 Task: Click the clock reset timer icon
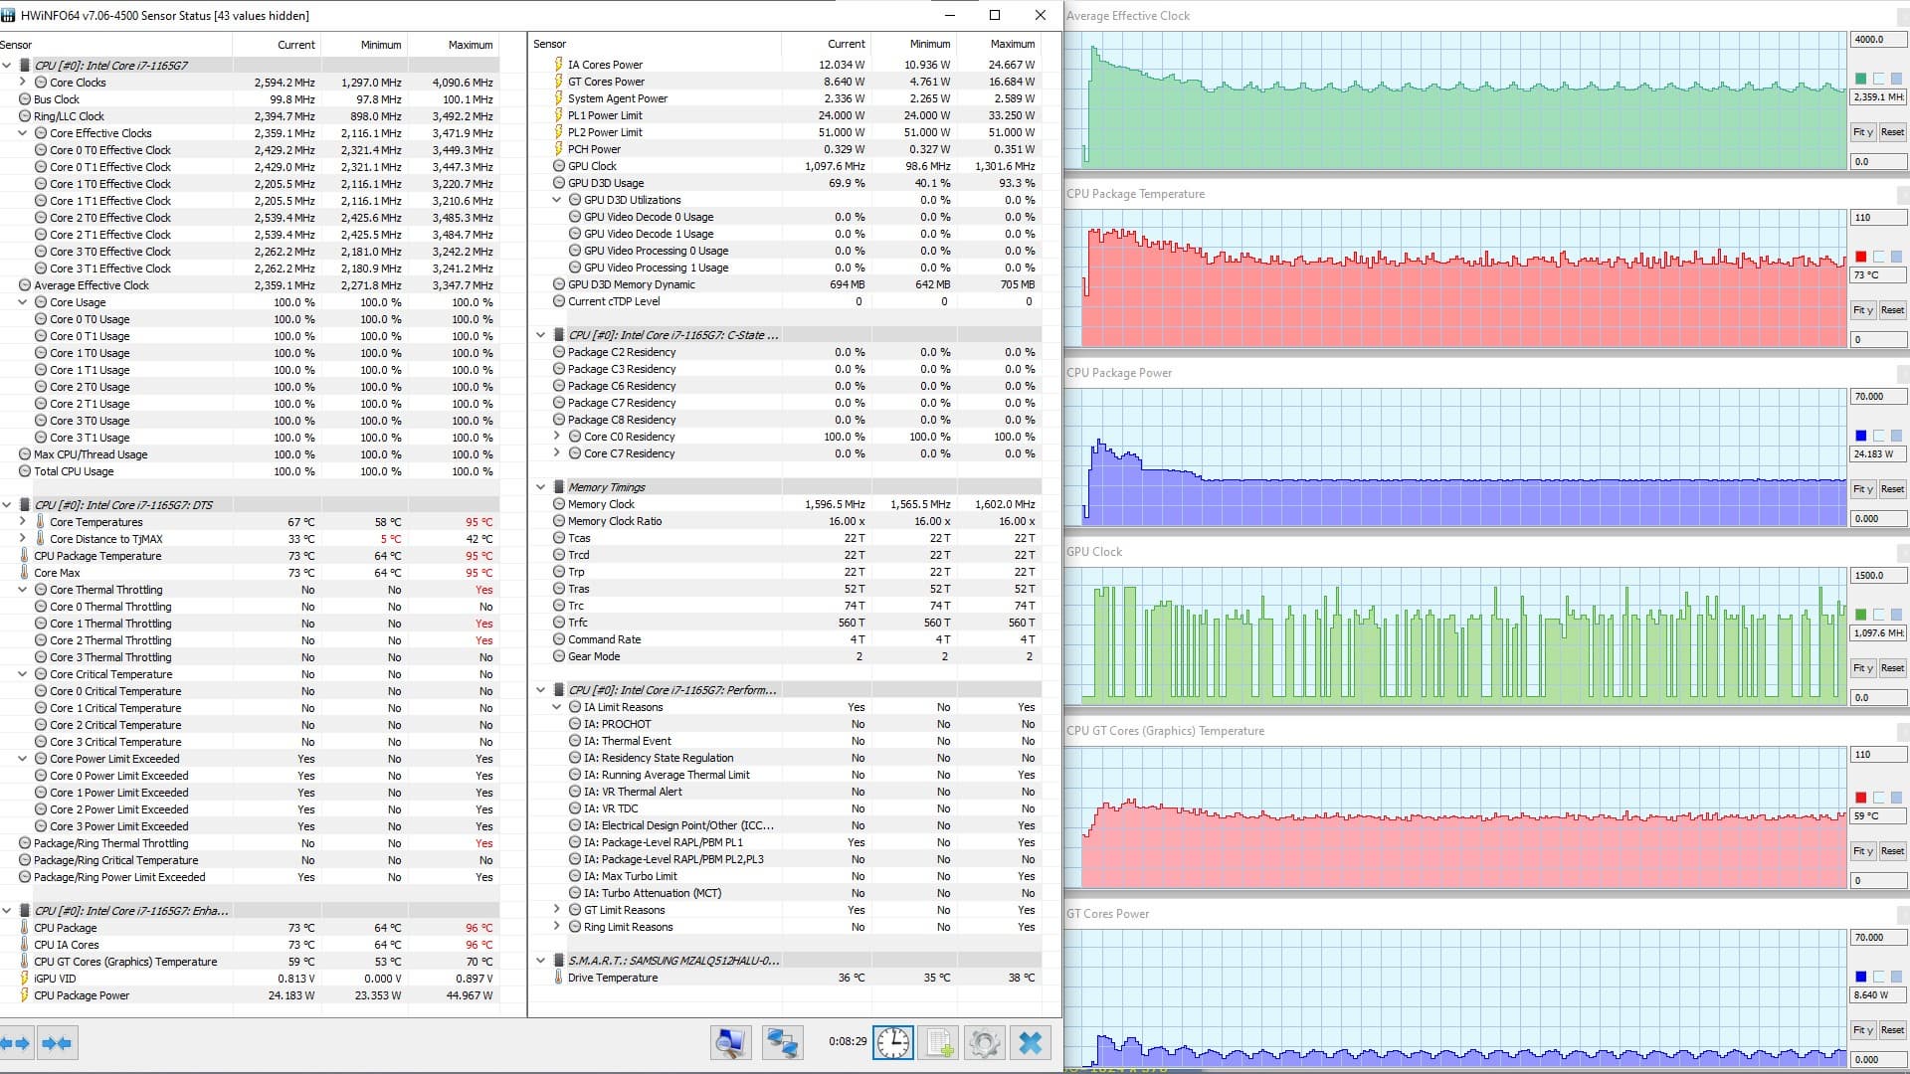pos(892,1042)
